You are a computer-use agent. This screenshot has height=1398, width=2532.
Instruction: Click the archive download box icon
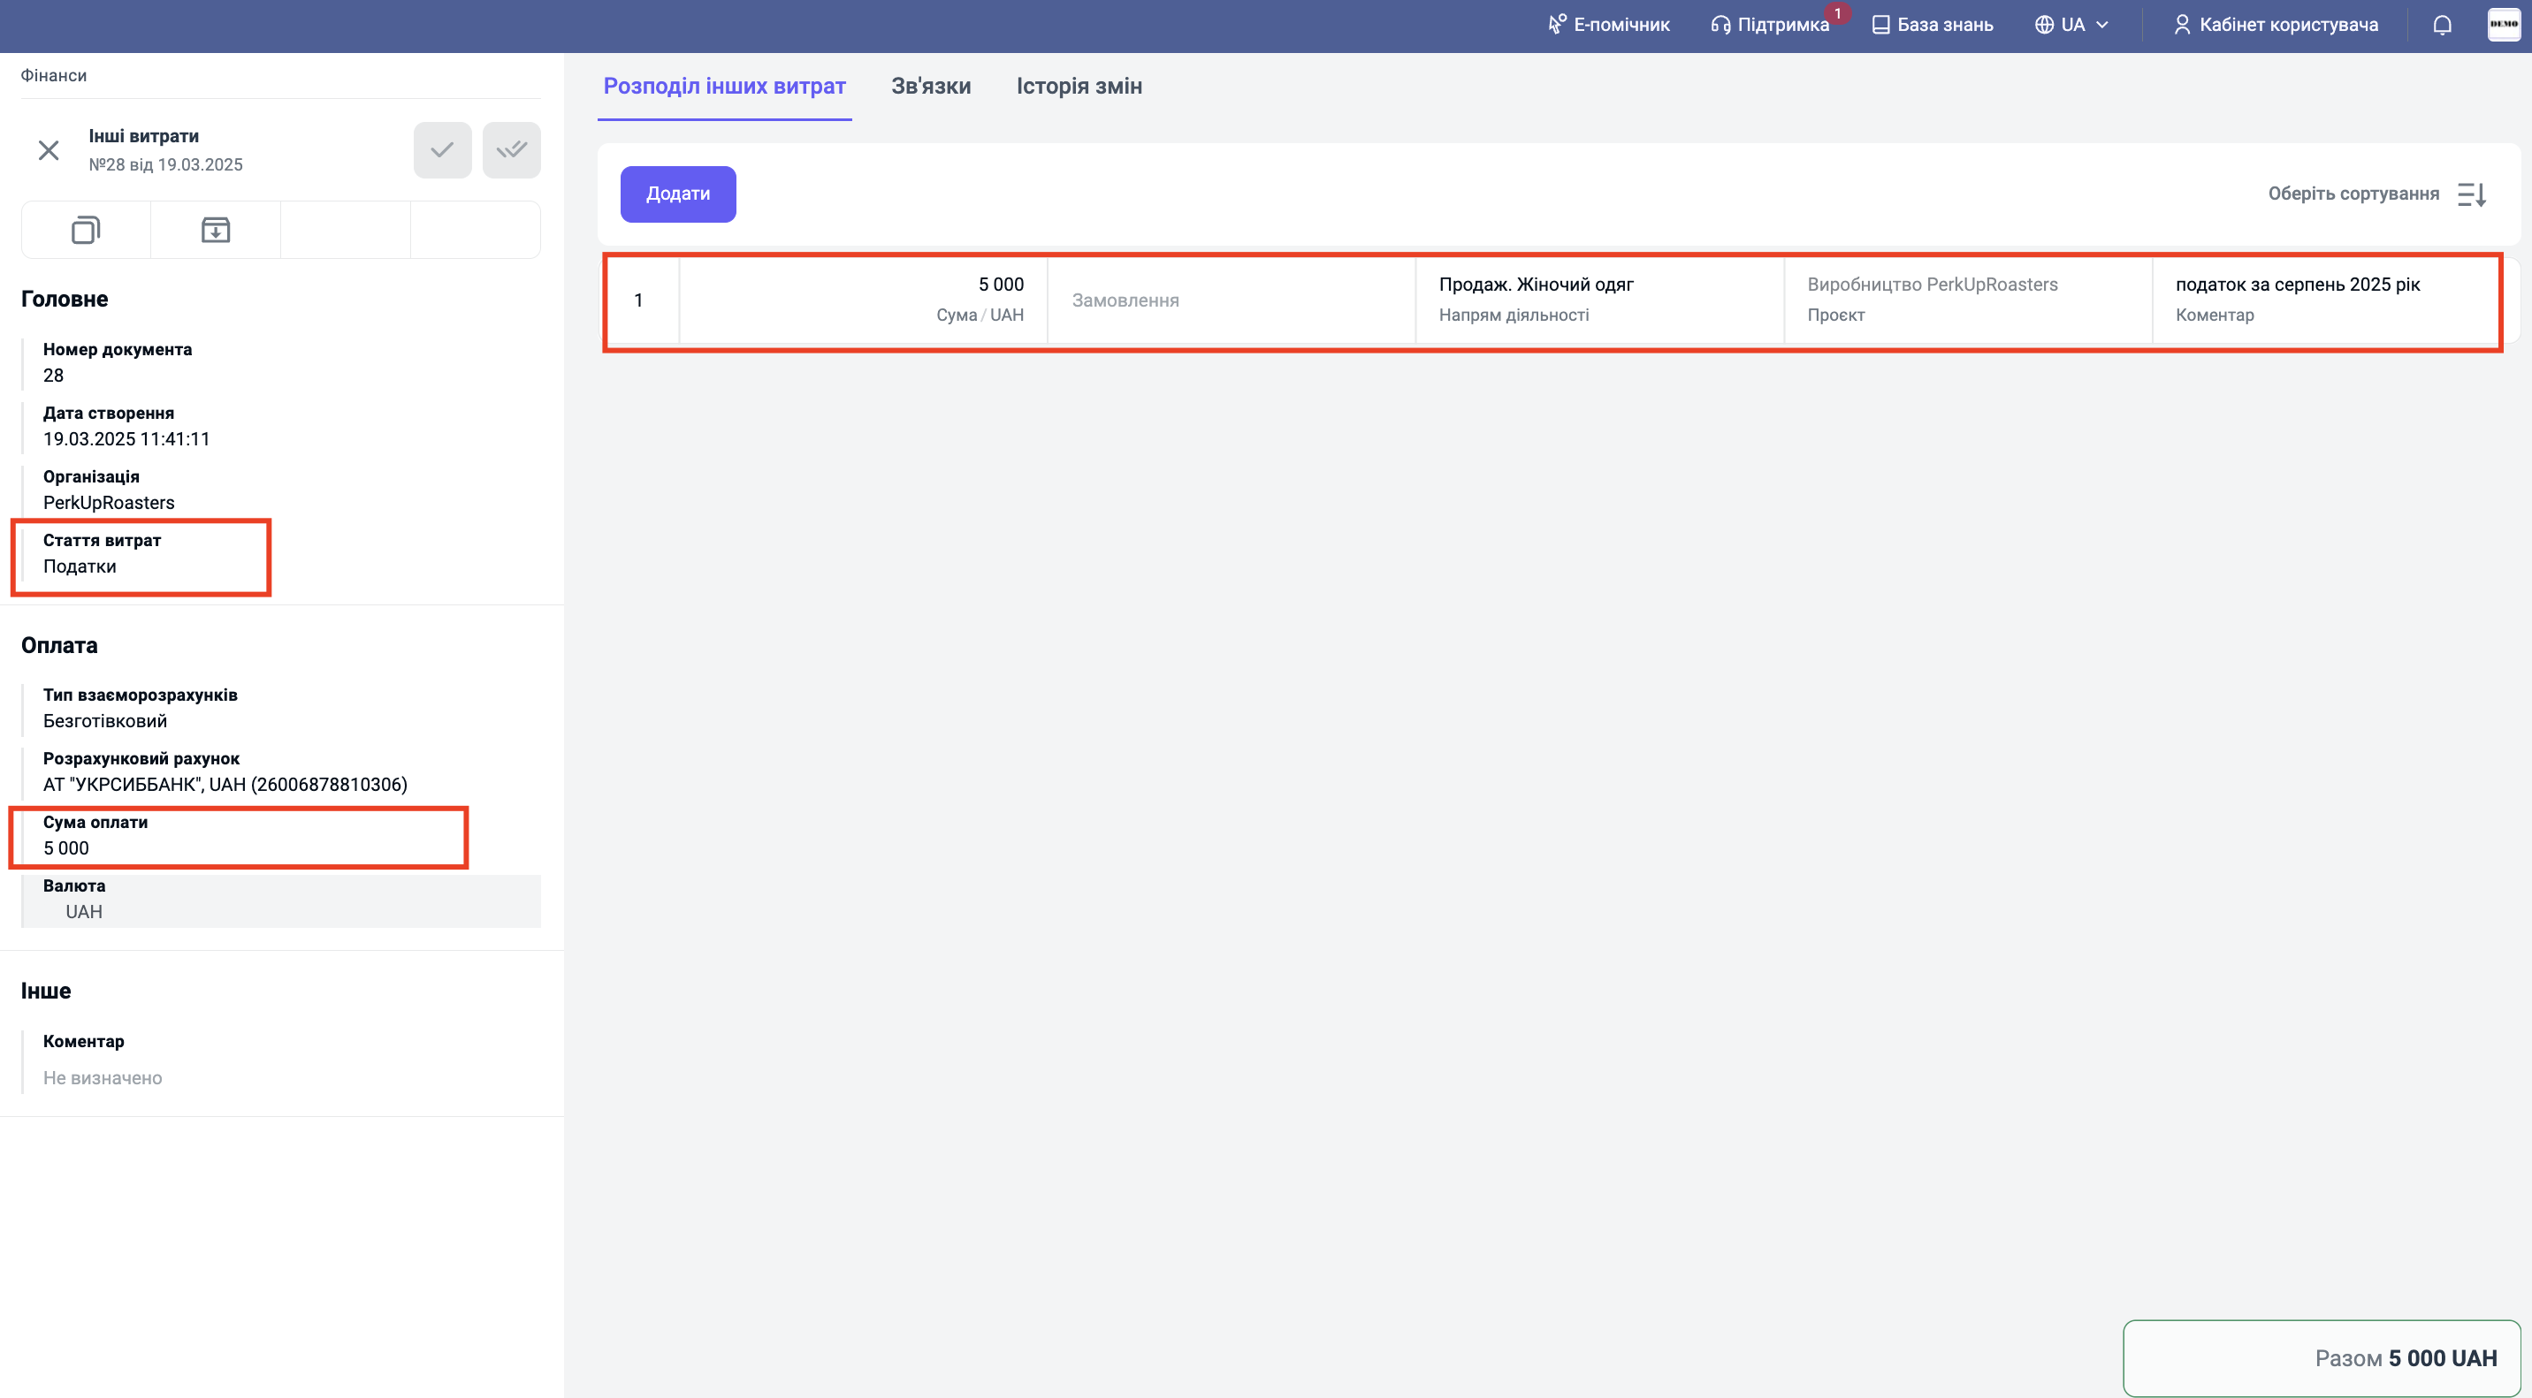pos(215,230)
